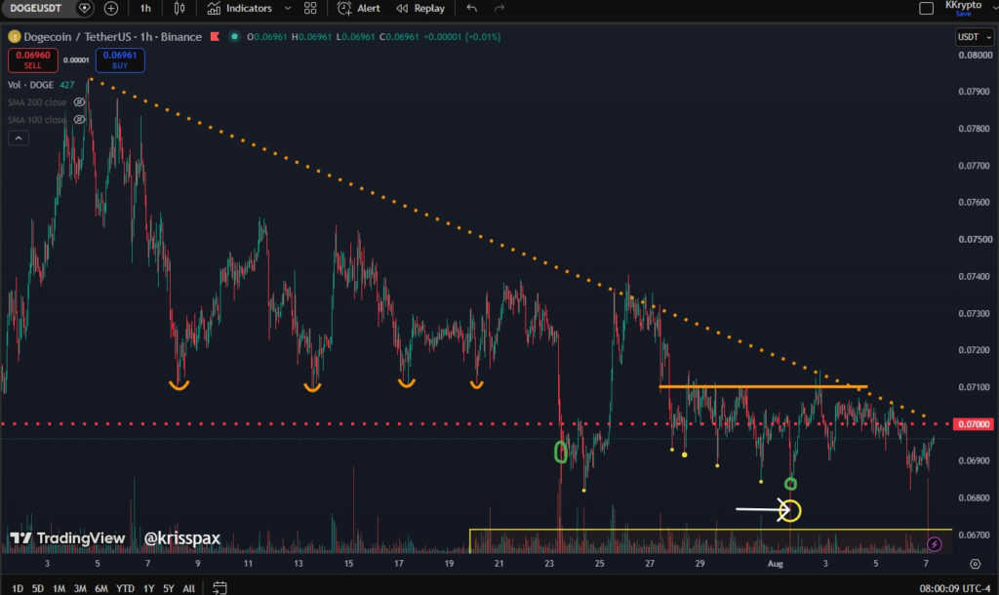The height and width of the screenshot is (595, 999).
Task: Click the Aug label on time axis
Action: [x=775, y=564]
